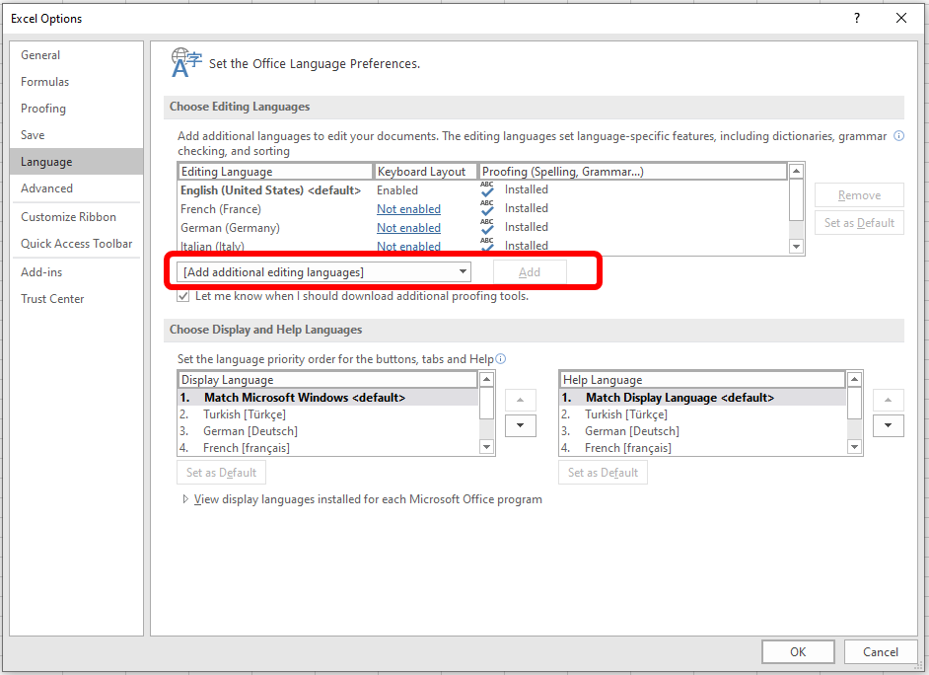929x675 pixels.
Task: Click the Remove editing language button
Action: pos(859,195)
